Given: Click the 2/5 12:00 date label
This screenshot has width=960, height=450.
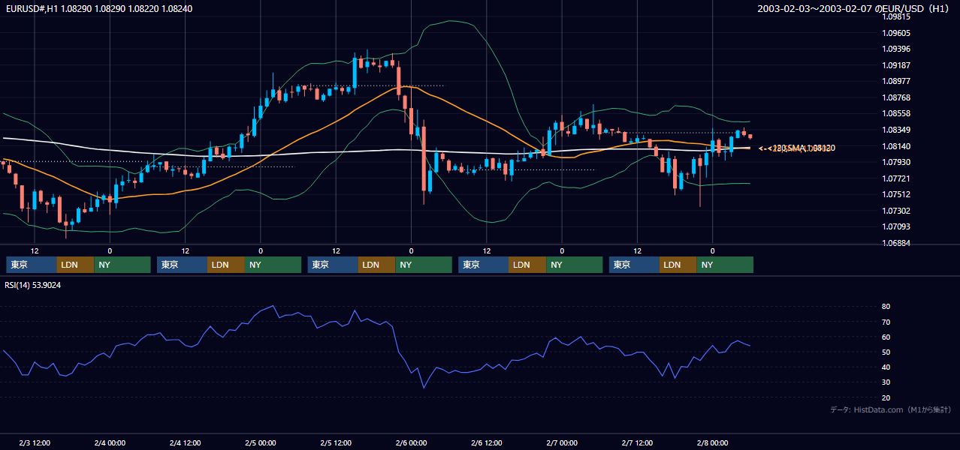Looking at the screenshot, I should pyautogui.click(x=336, y=442).
